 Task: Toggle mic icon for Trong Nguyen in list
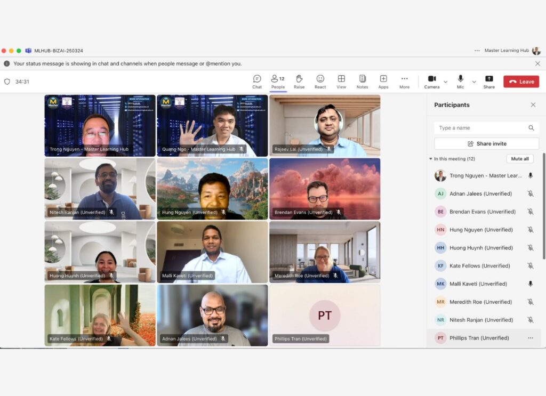[531, 176]
